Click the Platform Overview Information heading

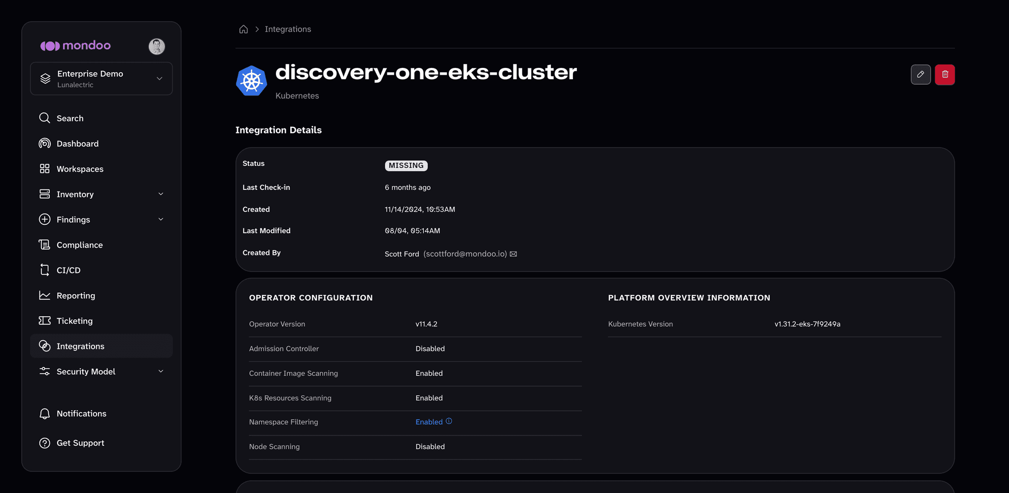[689, 298]
